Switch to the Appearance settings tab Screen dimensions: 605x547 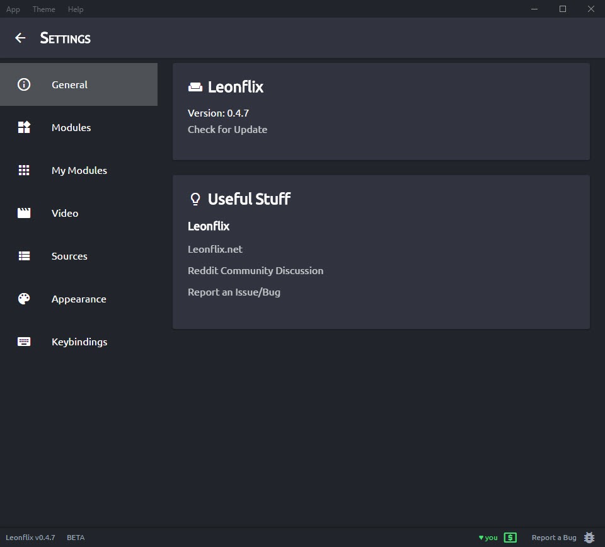79,299
